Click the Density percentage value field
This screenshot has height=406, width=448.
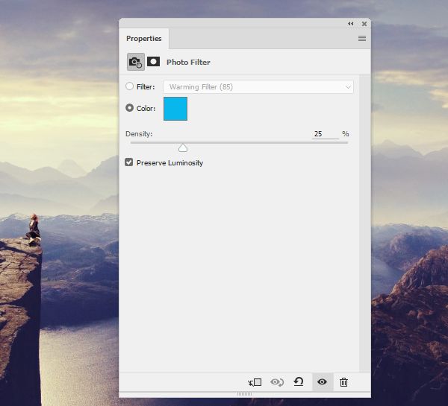click(x=325, y=133)
